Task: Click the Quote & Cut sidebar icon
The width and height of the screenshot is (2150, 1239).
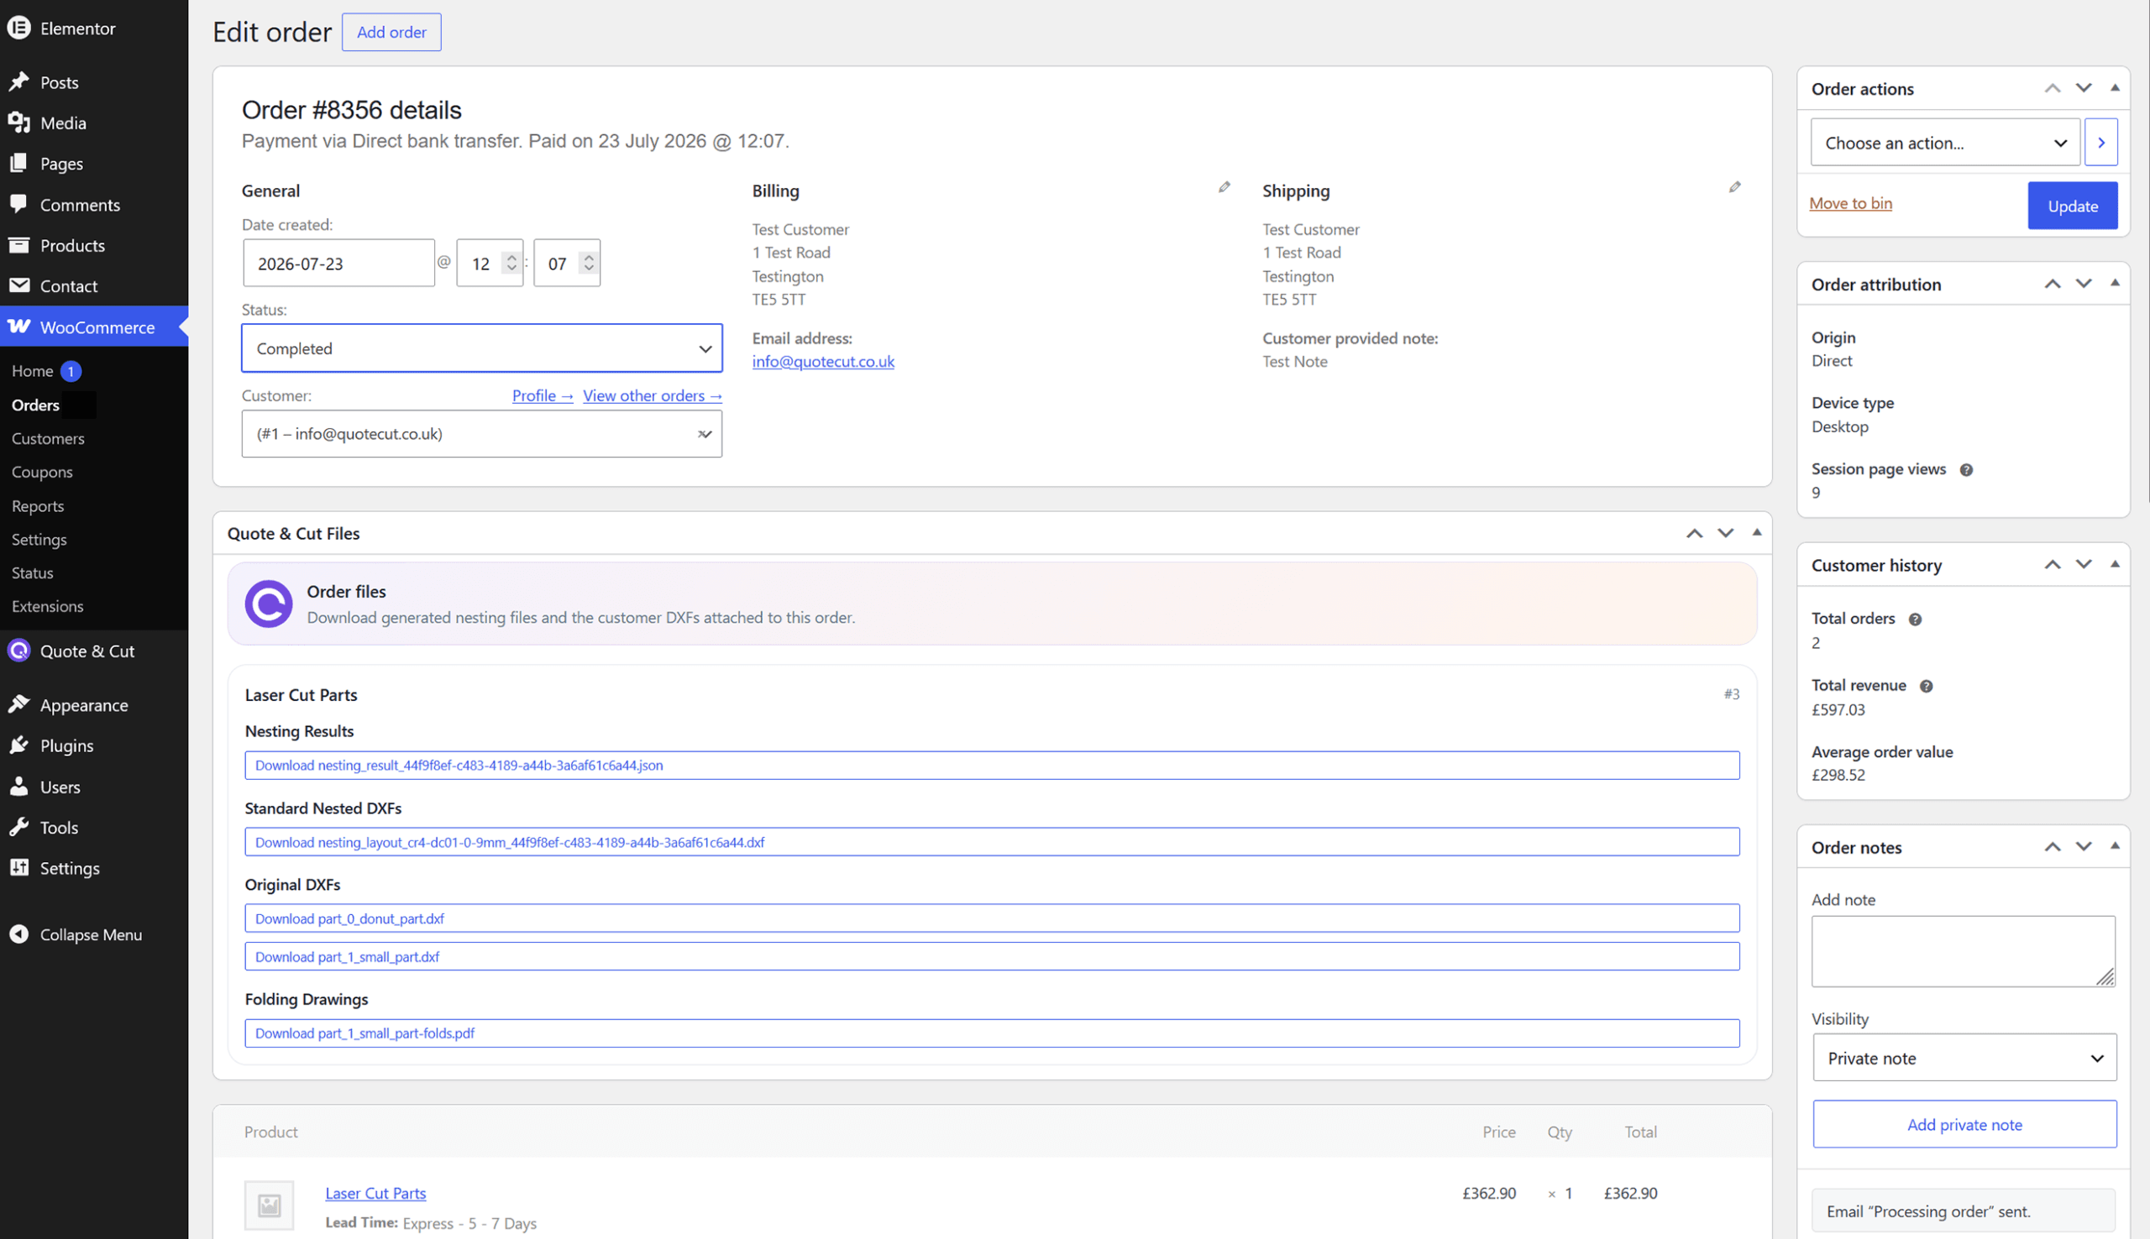Action: pos(18,651)
